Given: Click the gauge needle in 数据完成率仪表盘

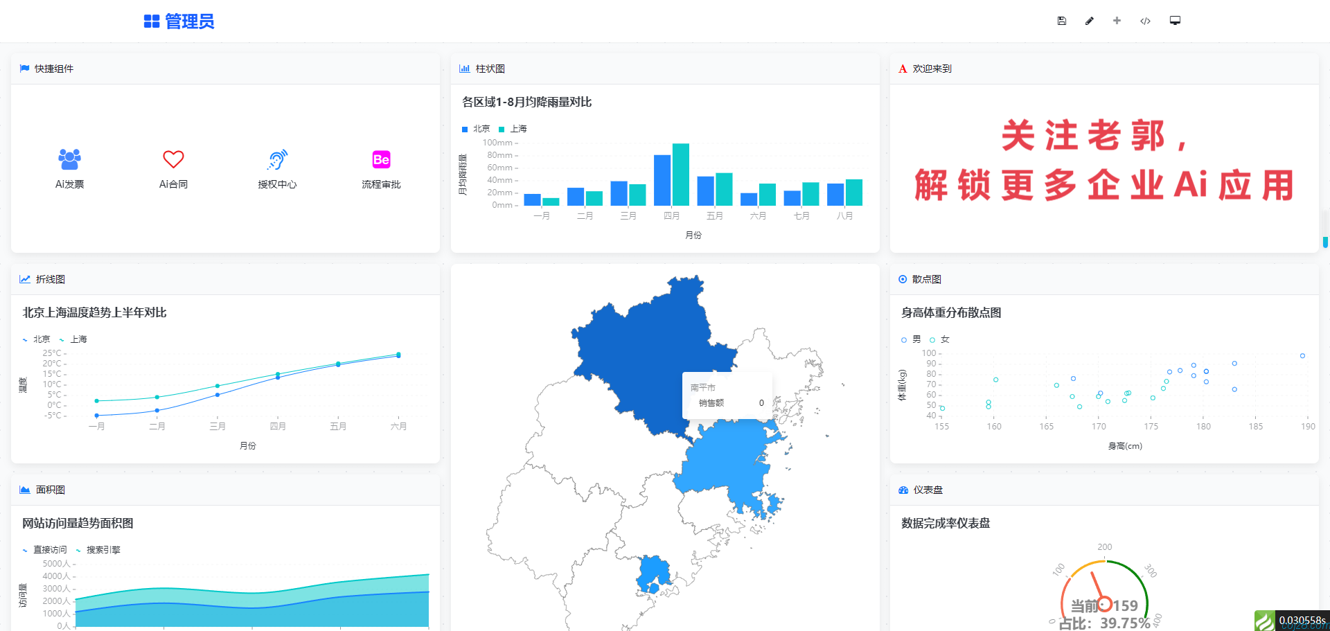Looking at the screenshot, I should pyautogui.click(x=1097, y=586).
